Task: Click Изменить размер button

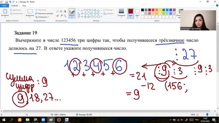Action: pos(44,14)
